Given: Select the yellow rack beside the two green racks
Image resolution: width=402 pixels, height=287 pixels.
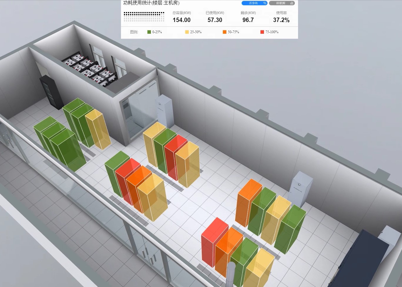Looking at the screenshot, I should pyautogui.click(x=98, y=129).
